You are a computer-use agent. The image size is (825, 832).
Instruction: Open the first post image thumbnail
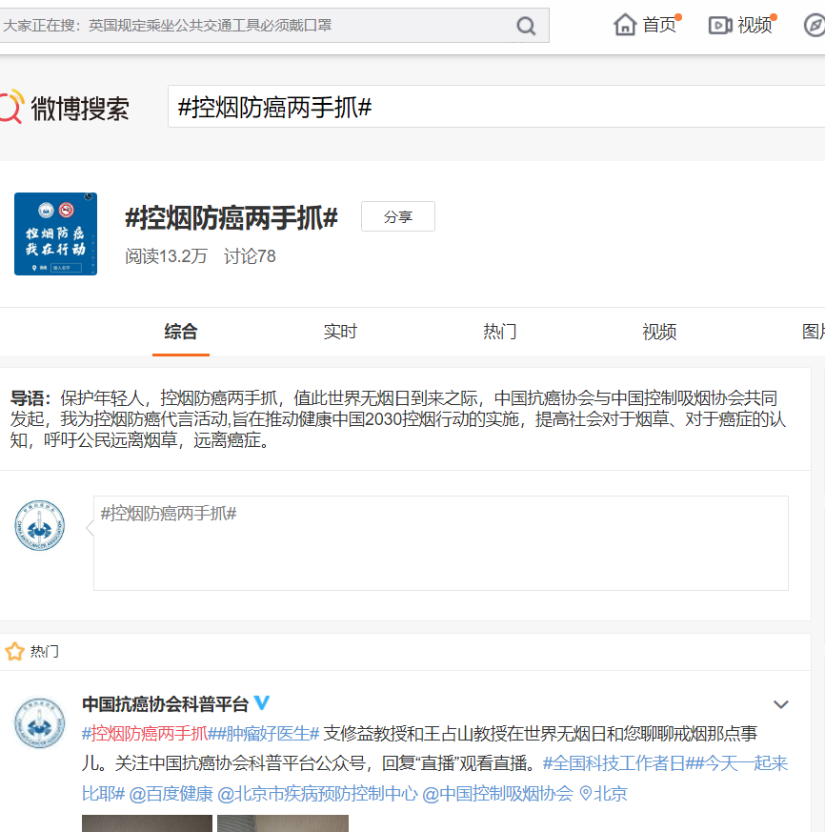(147, 823)
